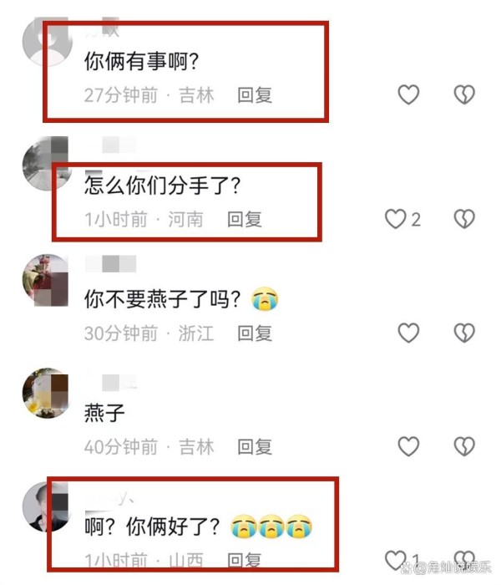Tap broken heart on '燕子' comment
The image size is (501, 585).
[464, 446]
